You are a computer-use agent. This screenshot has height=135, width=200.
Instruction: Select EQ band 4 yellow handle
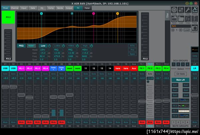(118, 13)
